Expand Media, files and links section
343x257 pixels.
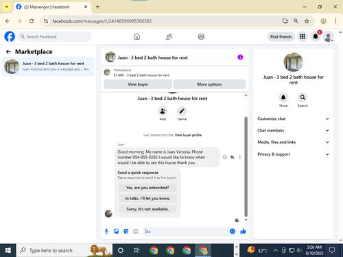[x=293, y=142]
